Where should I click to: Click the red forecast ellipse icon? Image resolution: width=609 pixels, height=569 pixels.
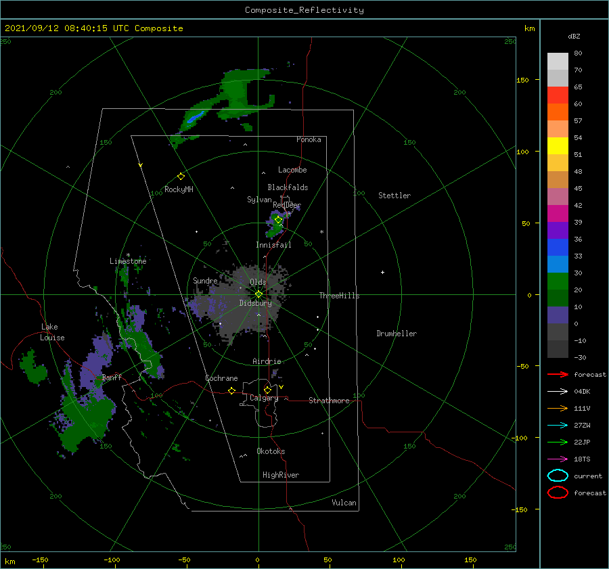pyautogui.click(x=558, y=493)
